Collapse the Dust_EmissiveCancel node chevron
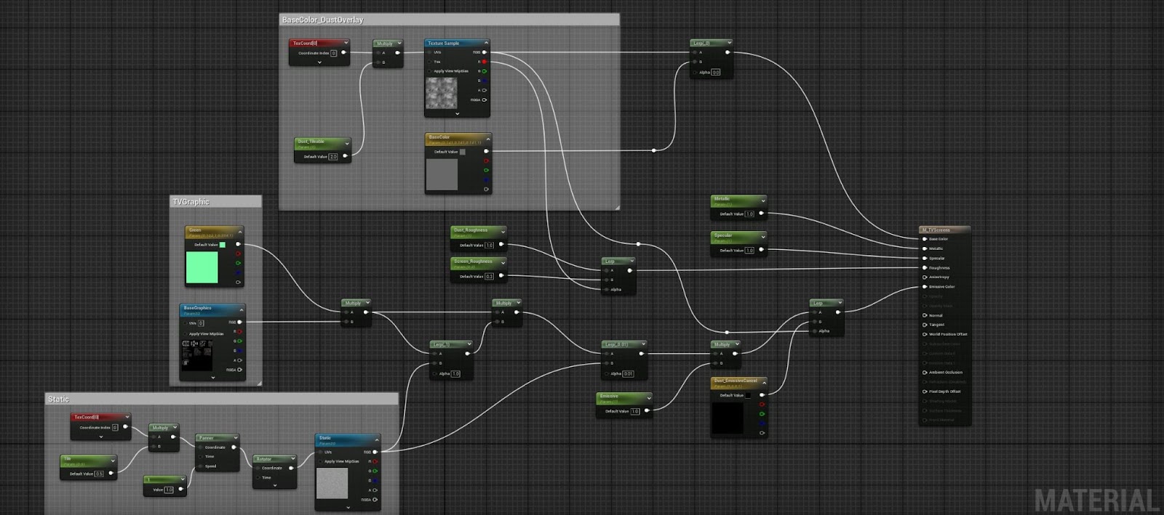Viewport: 1164px width, 515px height. 764,382
